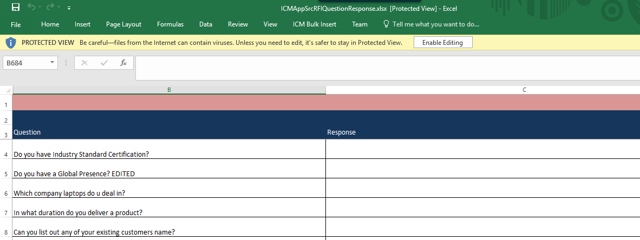Select the row 5 header
The image size is (640, 240).
coord(6,174)
